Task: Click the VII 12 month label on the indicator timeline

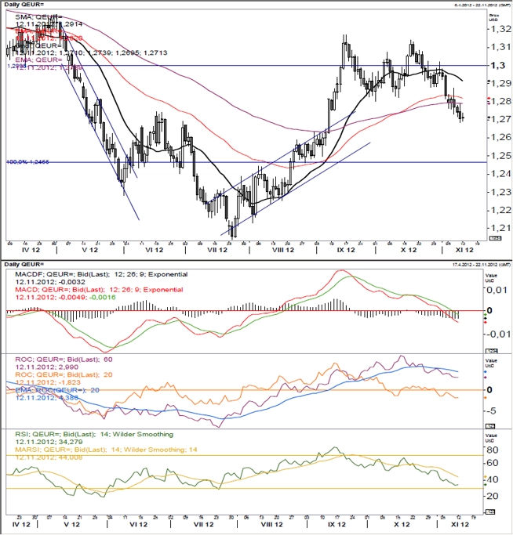Action: (x=204, y=524)
